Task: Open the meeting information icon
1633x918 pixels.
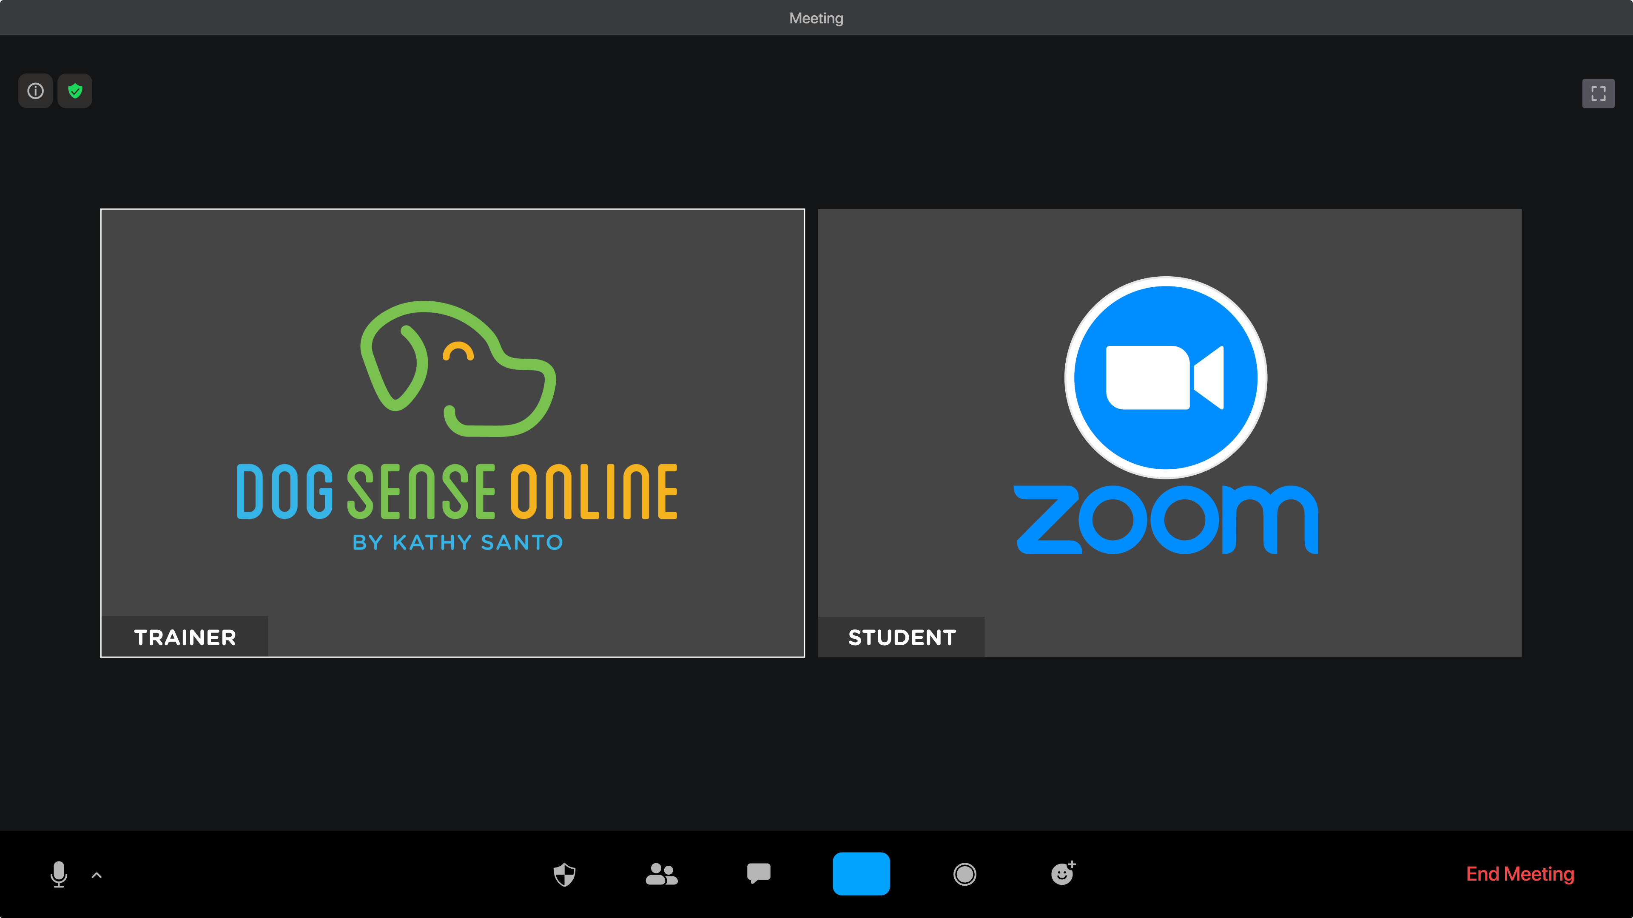Action: click(x=35, y=91)
